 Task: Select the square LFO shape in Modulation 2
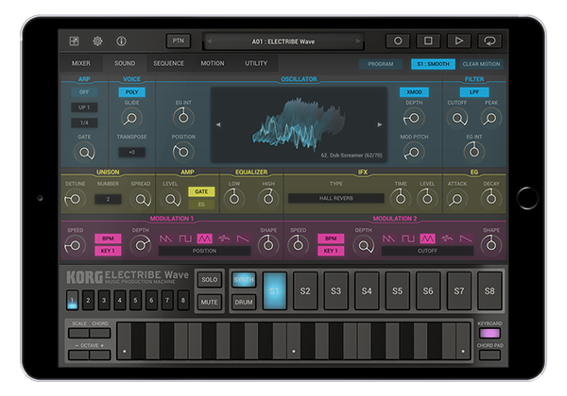pyautogui.click(x=408, y=239)
